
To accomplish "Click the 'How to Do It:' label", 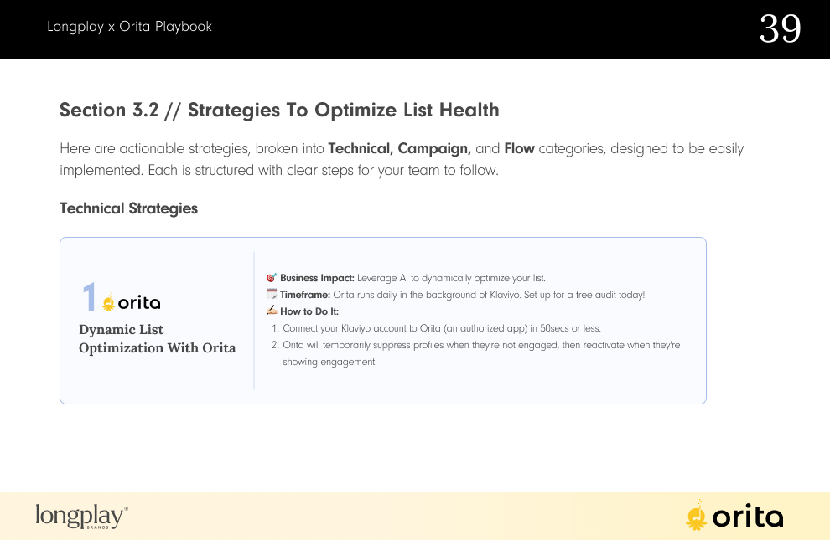I will pos(309,311).
